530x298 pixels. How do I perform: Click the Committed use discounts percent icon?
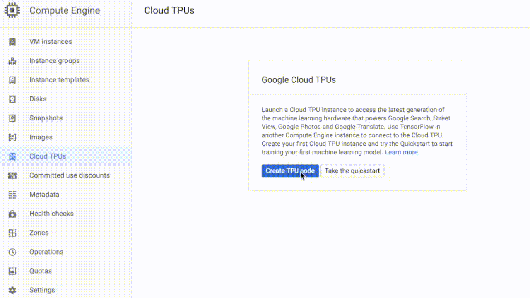click(12, 175)
